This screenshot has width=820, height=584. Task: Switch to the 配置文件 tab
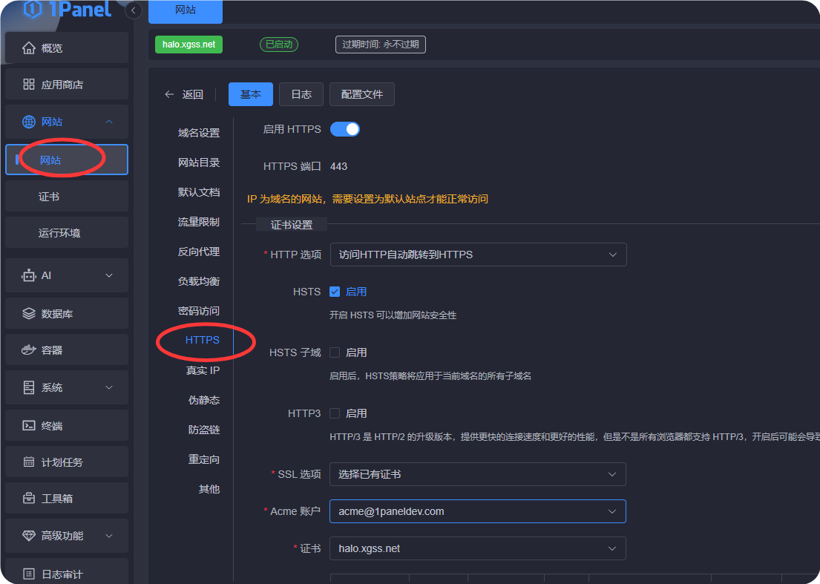pos(361,94)
